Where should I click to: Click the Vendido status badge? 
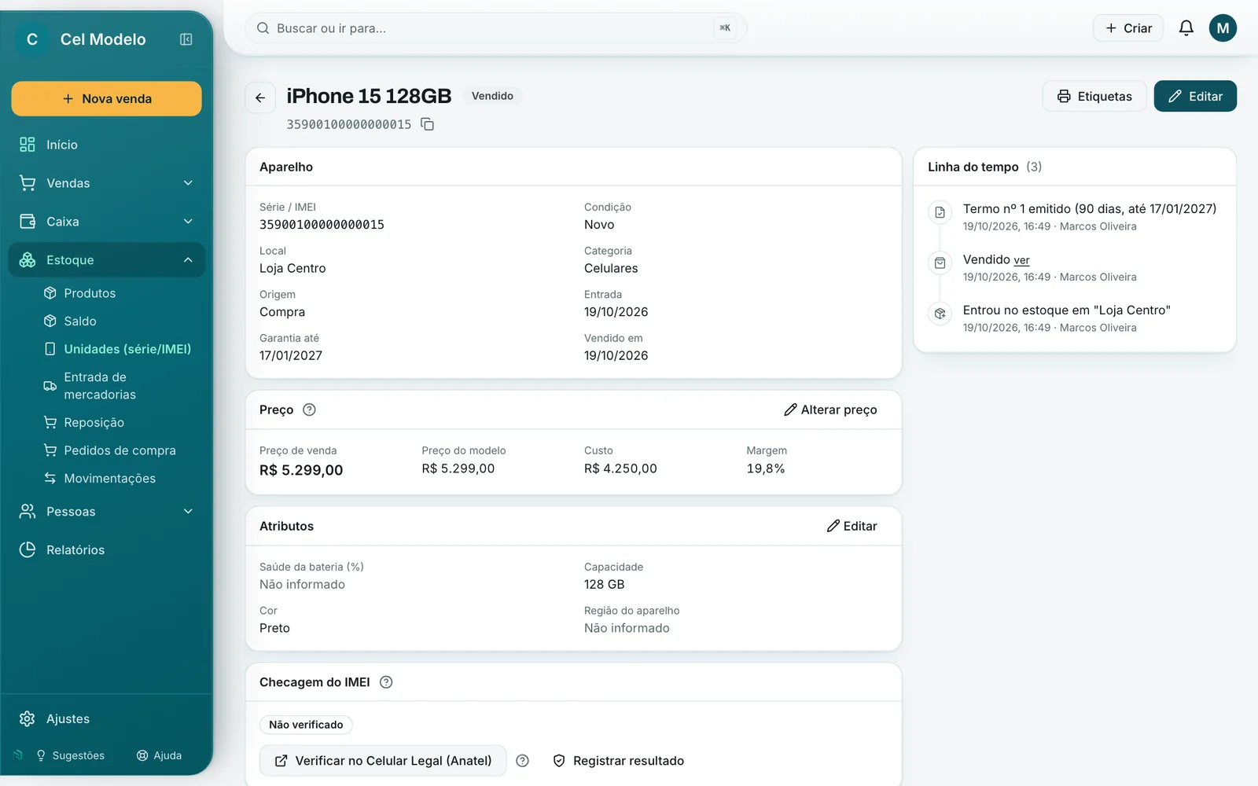[492, 96]
